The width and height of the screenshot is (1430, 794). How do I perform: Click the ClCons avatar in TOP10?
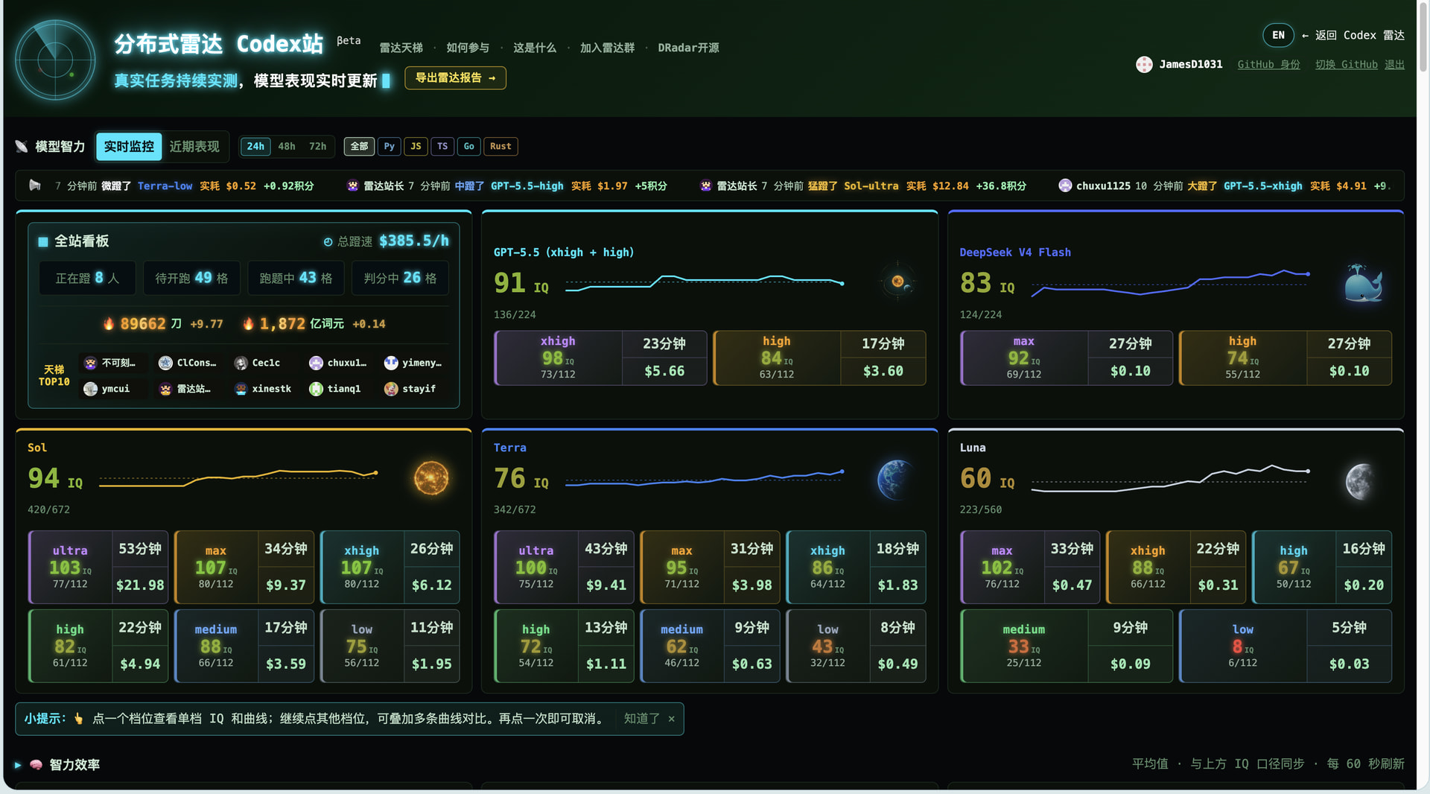pos(165,363)
